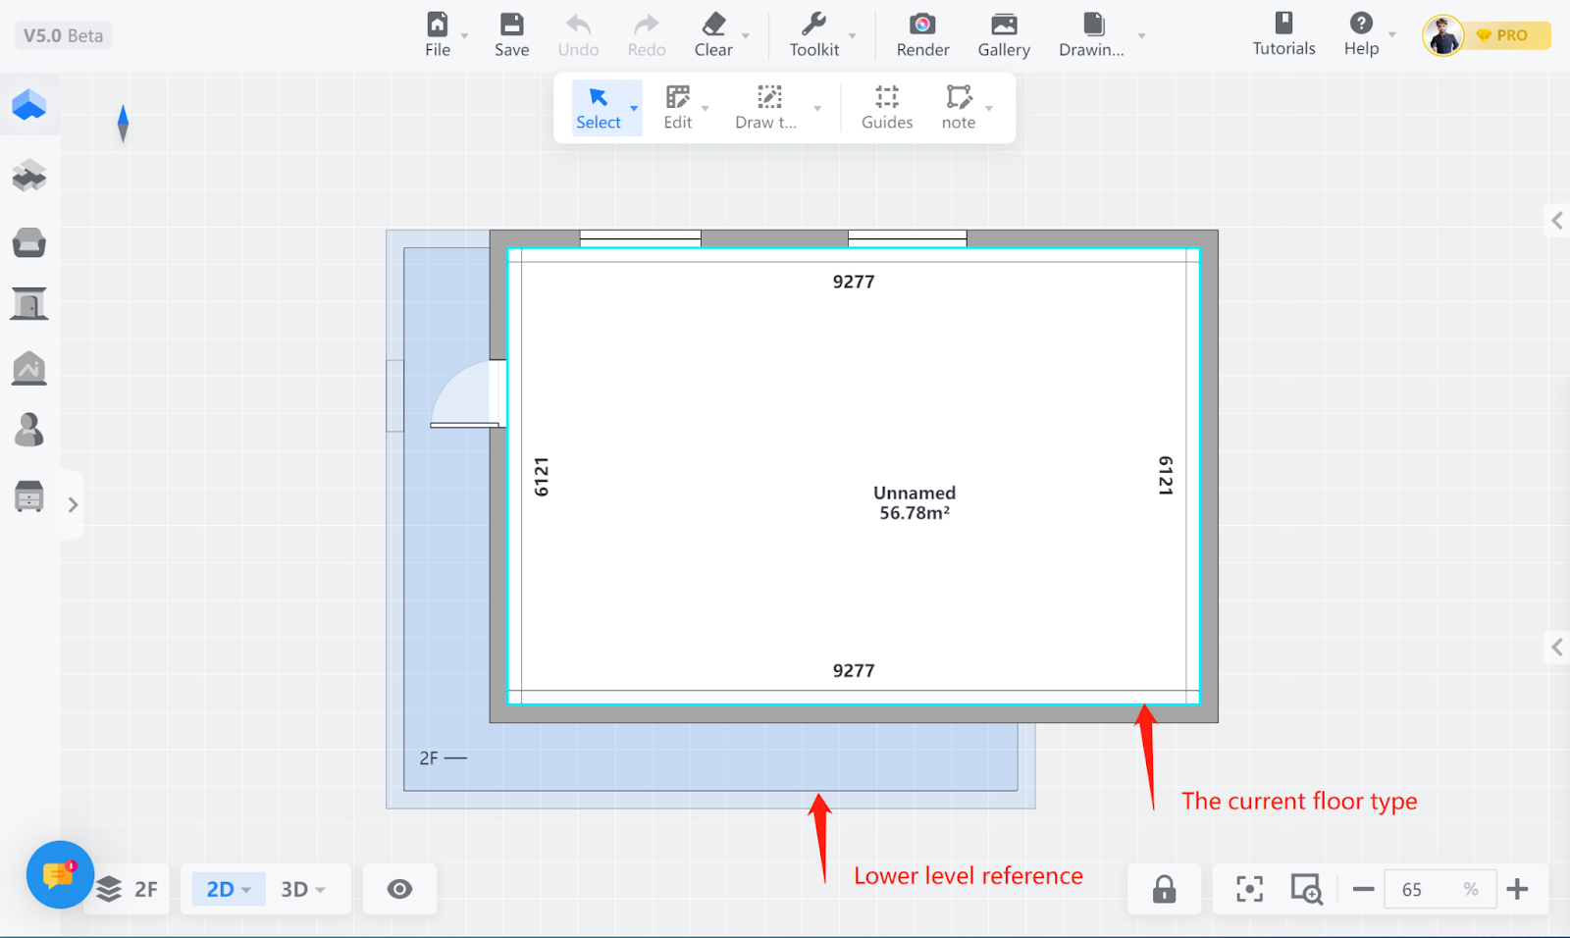Image resolution: width=1570 pixels, height=938 pixels.
Task: Open the Tutorials menu
Action: click(1282, 35)
